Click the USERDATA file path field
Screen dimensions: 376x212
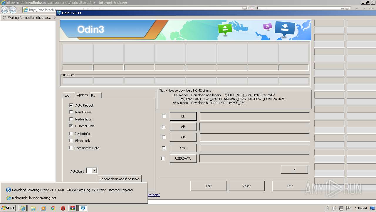[x=255, y=158]
